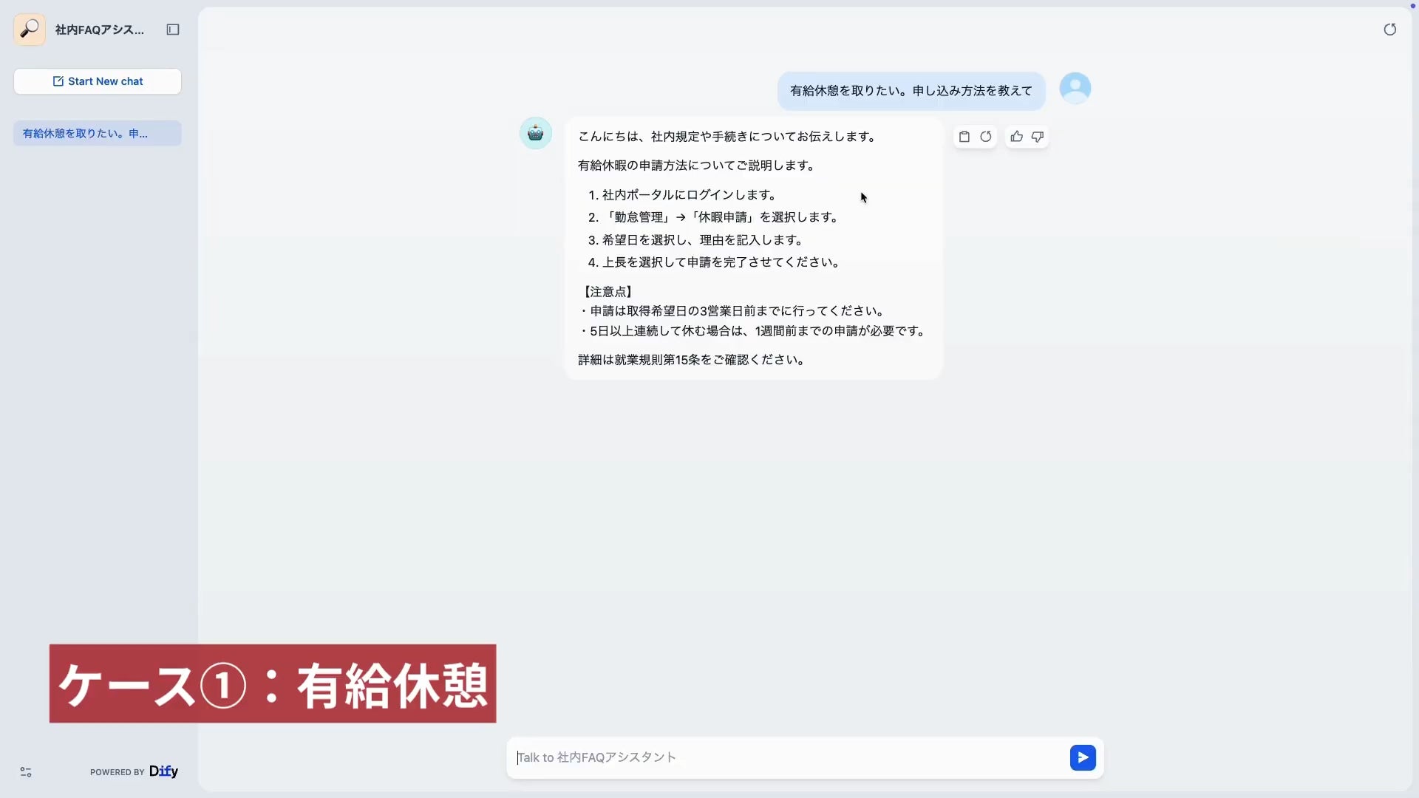Regenerate the assistant's response

[x=986, y=137]
